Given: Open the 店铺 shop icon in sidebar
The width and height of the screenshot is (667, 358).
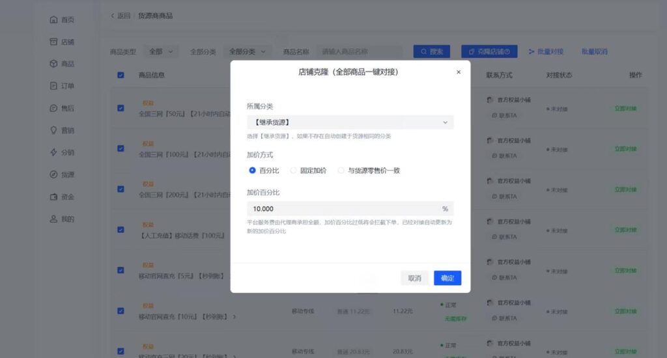Looking at the screenshot, I should pyautogui.click(x=53, y=42).
